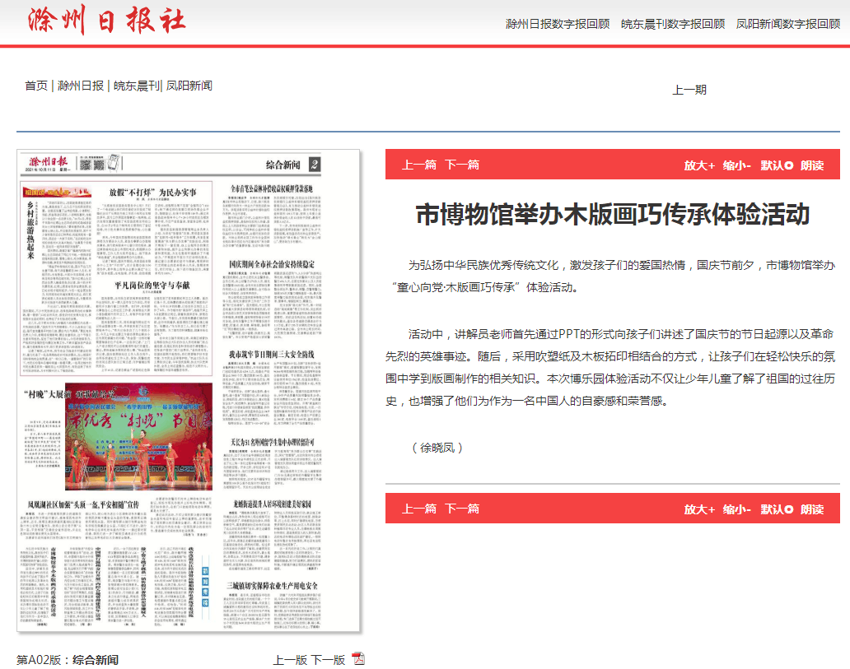Viewport: 850px width, 669px height.
Task: Go to 上一篇 in the top toolbar
Action: (x=419, y=165)
